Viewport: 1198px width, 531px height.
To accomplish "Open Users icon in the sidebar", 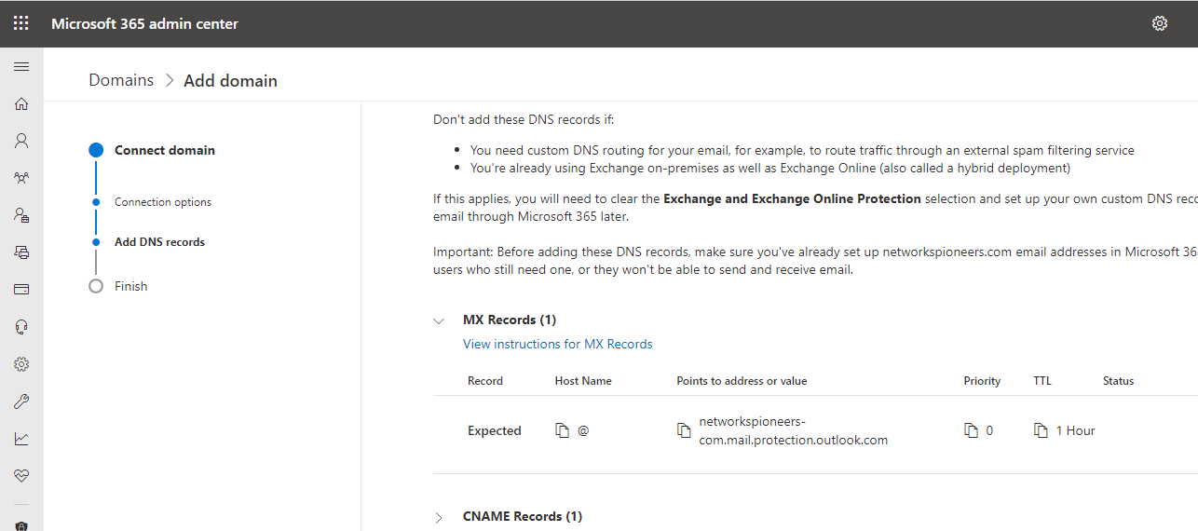I will click(x=21, y=141).
